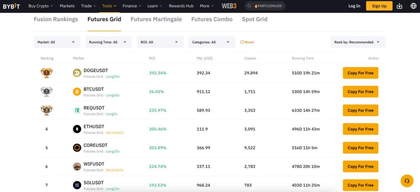Expand the Categories: All filter
The height and width of the screenshot is (192, 420).
(x=212, y=42)
